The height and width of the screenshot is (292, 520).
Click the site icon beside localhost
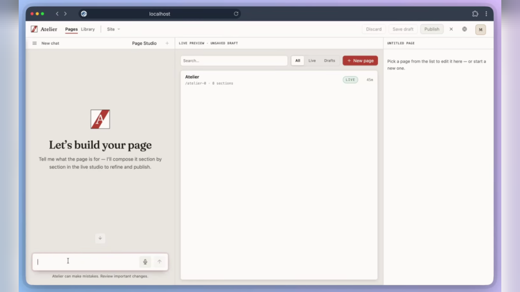84,14
